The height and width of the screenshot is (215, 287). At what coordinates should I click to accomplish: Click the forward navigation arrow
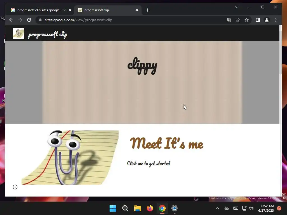pyautogui.click(x=20, y=20)
